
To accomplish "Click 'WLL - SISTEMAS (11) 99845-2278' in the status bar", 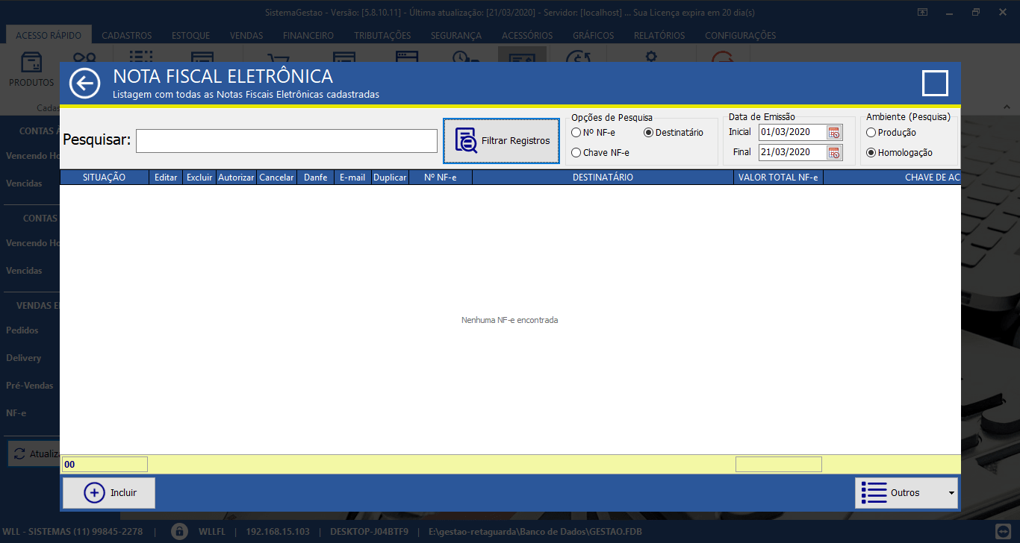I will 73,532.
